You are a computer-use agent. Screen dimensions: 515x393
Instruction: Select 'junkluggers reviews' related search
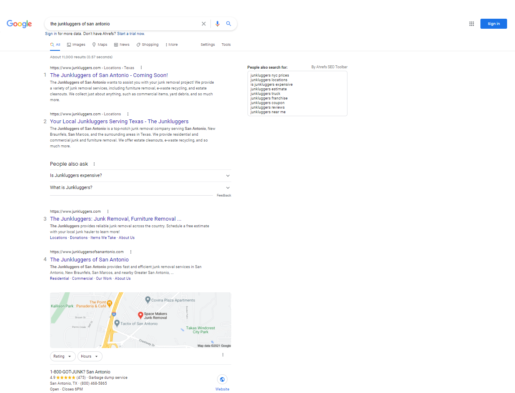267,107
